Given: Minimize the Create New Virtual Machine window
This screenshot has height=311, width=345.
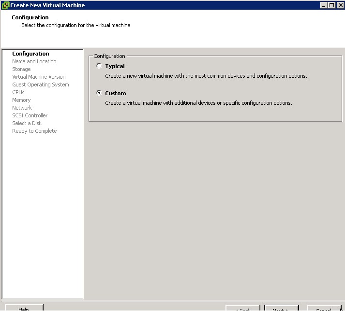Looking at the screenshot, I should [x=323, y=5].
